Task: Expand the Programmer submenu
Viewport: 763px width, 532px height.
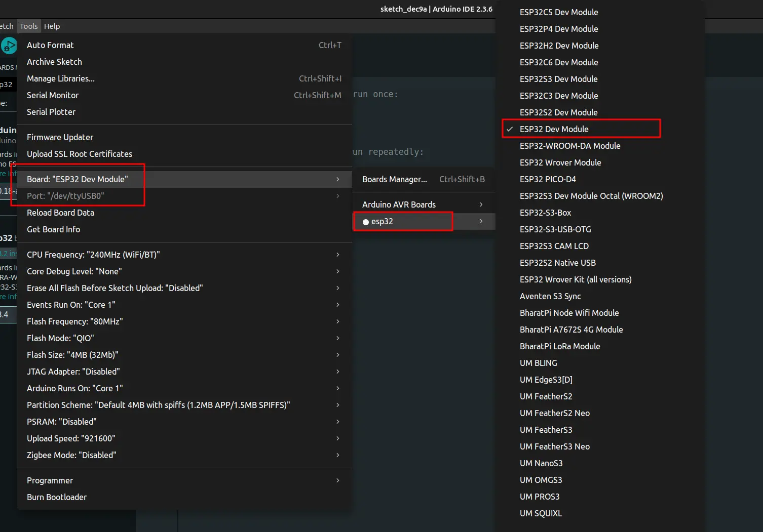Action: [x=184, y=480]
